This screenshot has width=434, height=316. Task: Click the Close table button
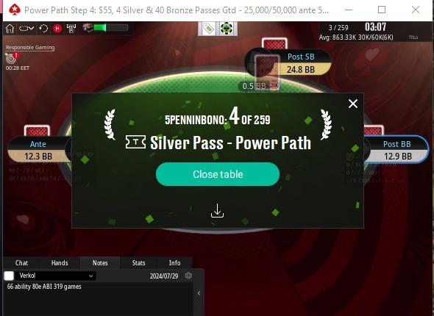tap(218, 174)
